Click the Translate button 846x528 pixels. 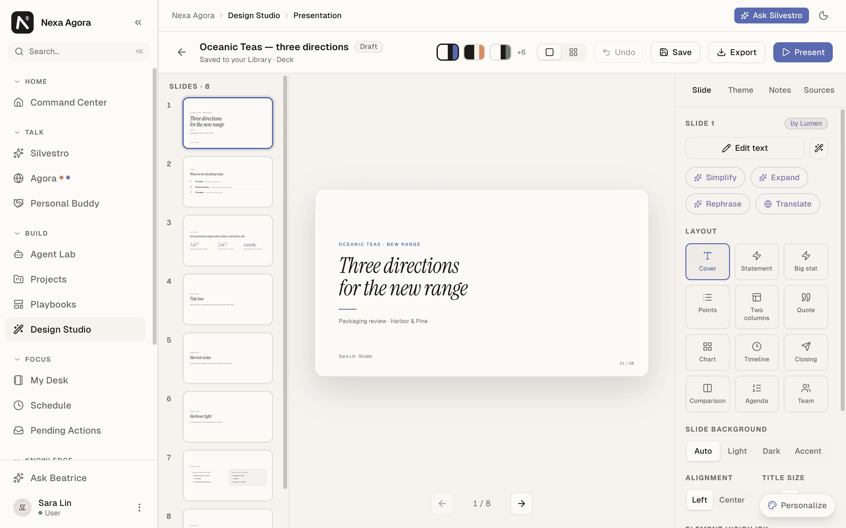(787, 204)
